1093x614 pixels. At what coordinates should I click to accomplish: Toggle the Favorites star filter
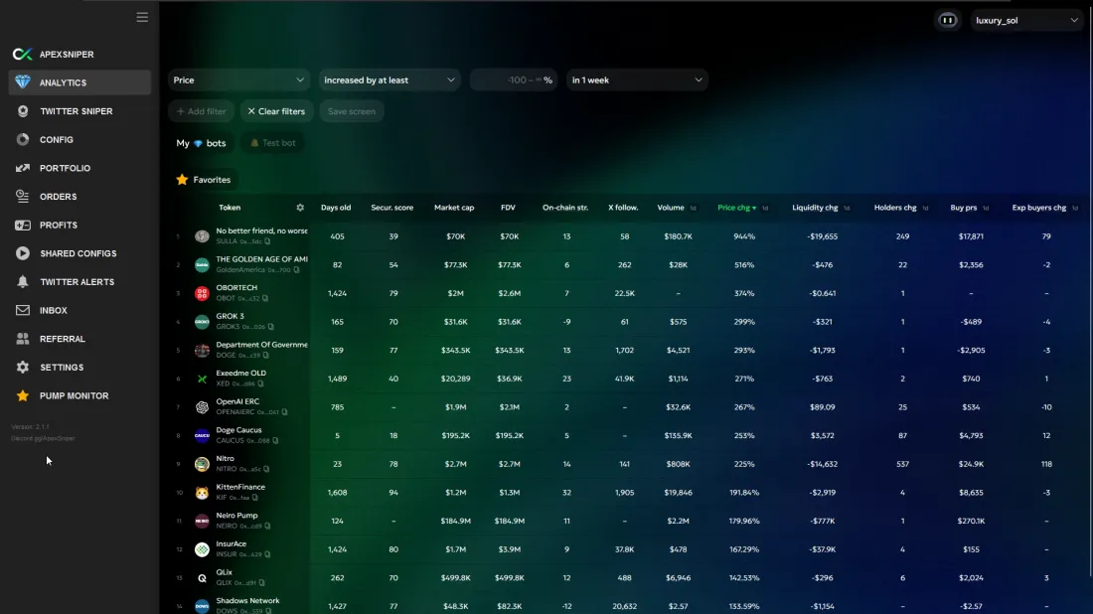(204, 180)
